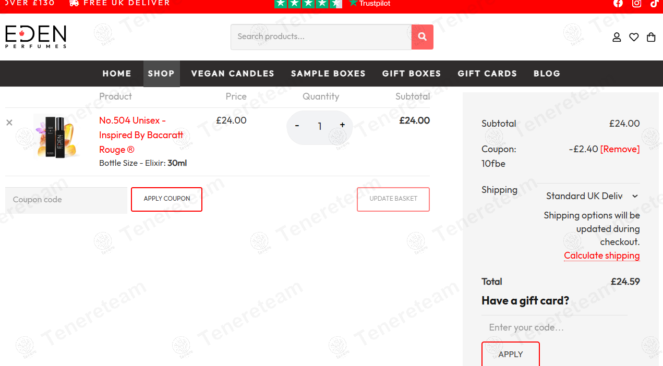The height and width of the screenshot is (366, 663).
Task: Focus the Coupon code input field
Action: click(66, 200)
